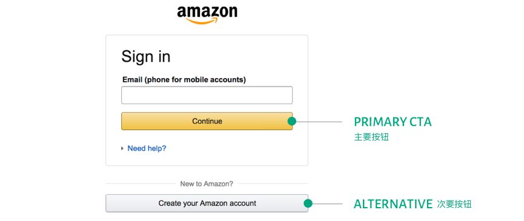Click the 主要按钮 caption text
This screenshot has width=524, height=221.
tap(371, 137)
